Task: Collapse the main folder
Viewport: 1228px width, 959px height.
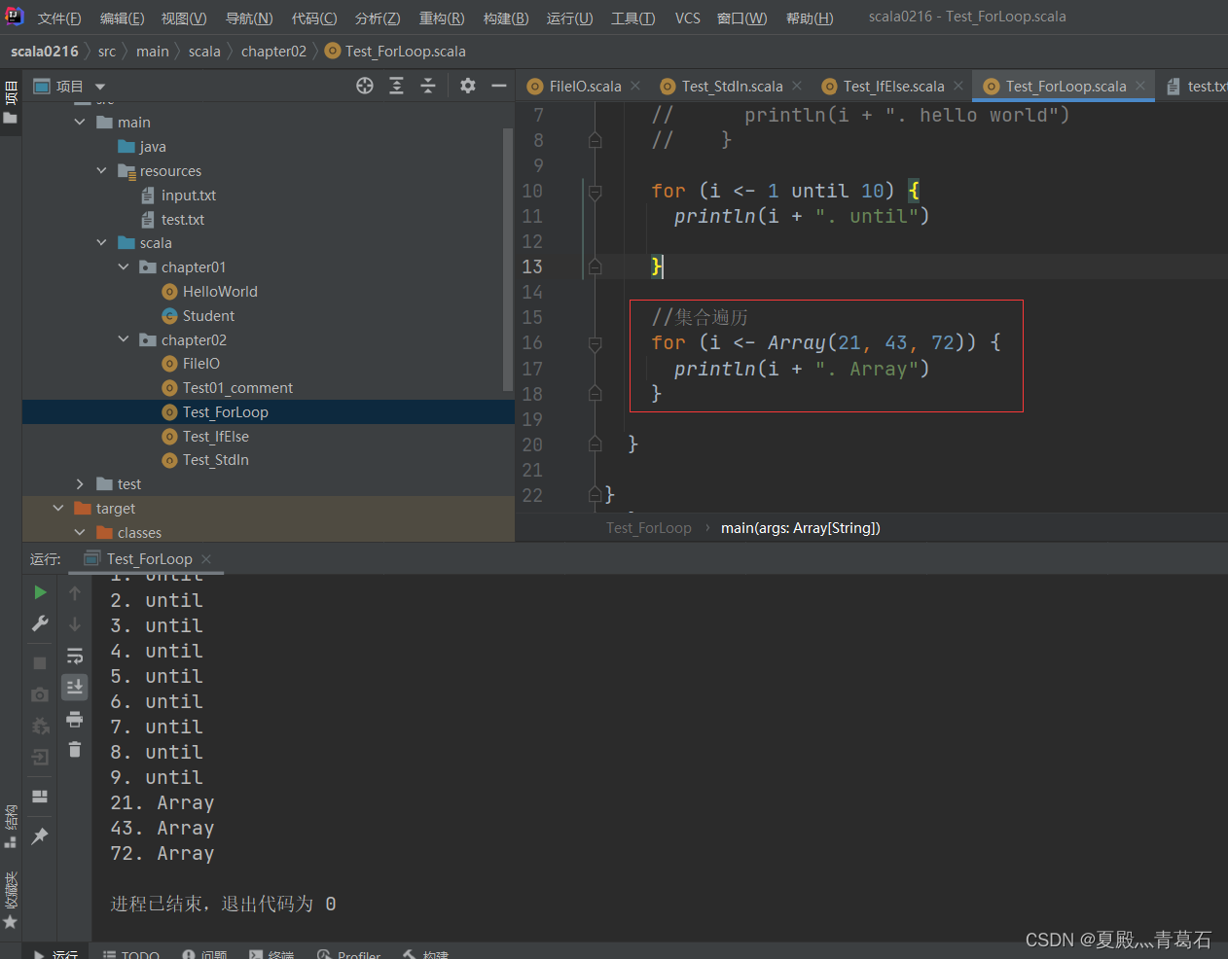Action: 80,122
